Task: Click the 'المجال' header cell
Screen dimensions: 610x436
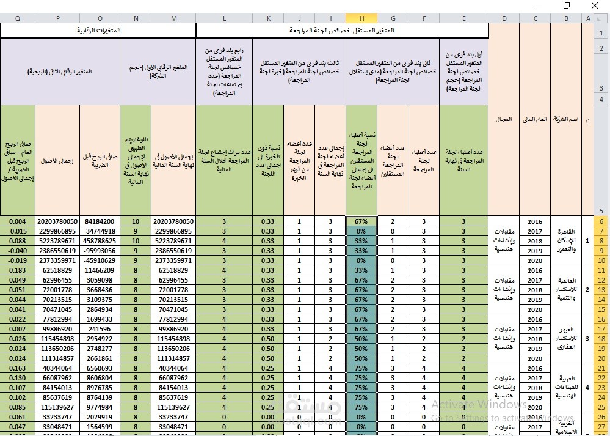Action: 504,119
